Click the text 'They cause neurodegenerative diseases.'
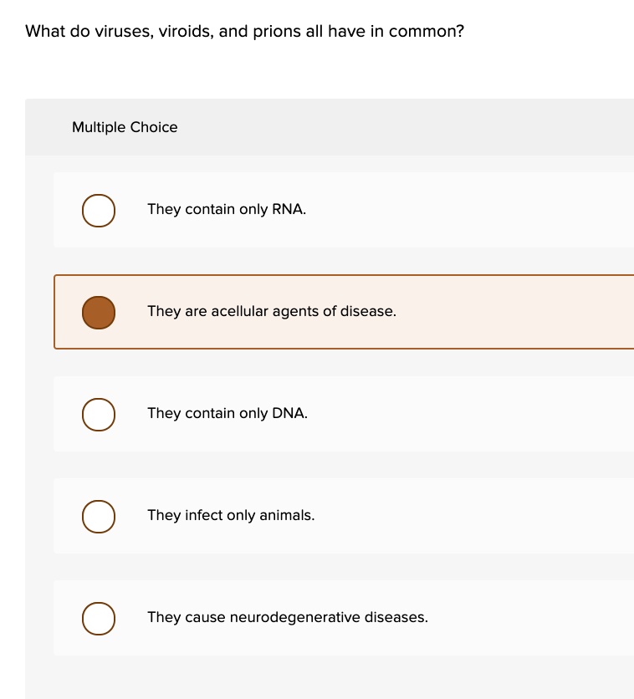Image resolution: width=634 pixels, height=699 pixels. pos(288,617)
